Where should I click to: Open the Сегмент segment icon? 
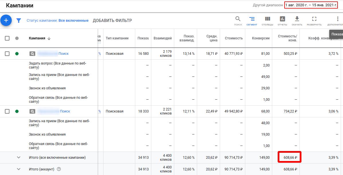pyautogui.click(x=252, y=21)
